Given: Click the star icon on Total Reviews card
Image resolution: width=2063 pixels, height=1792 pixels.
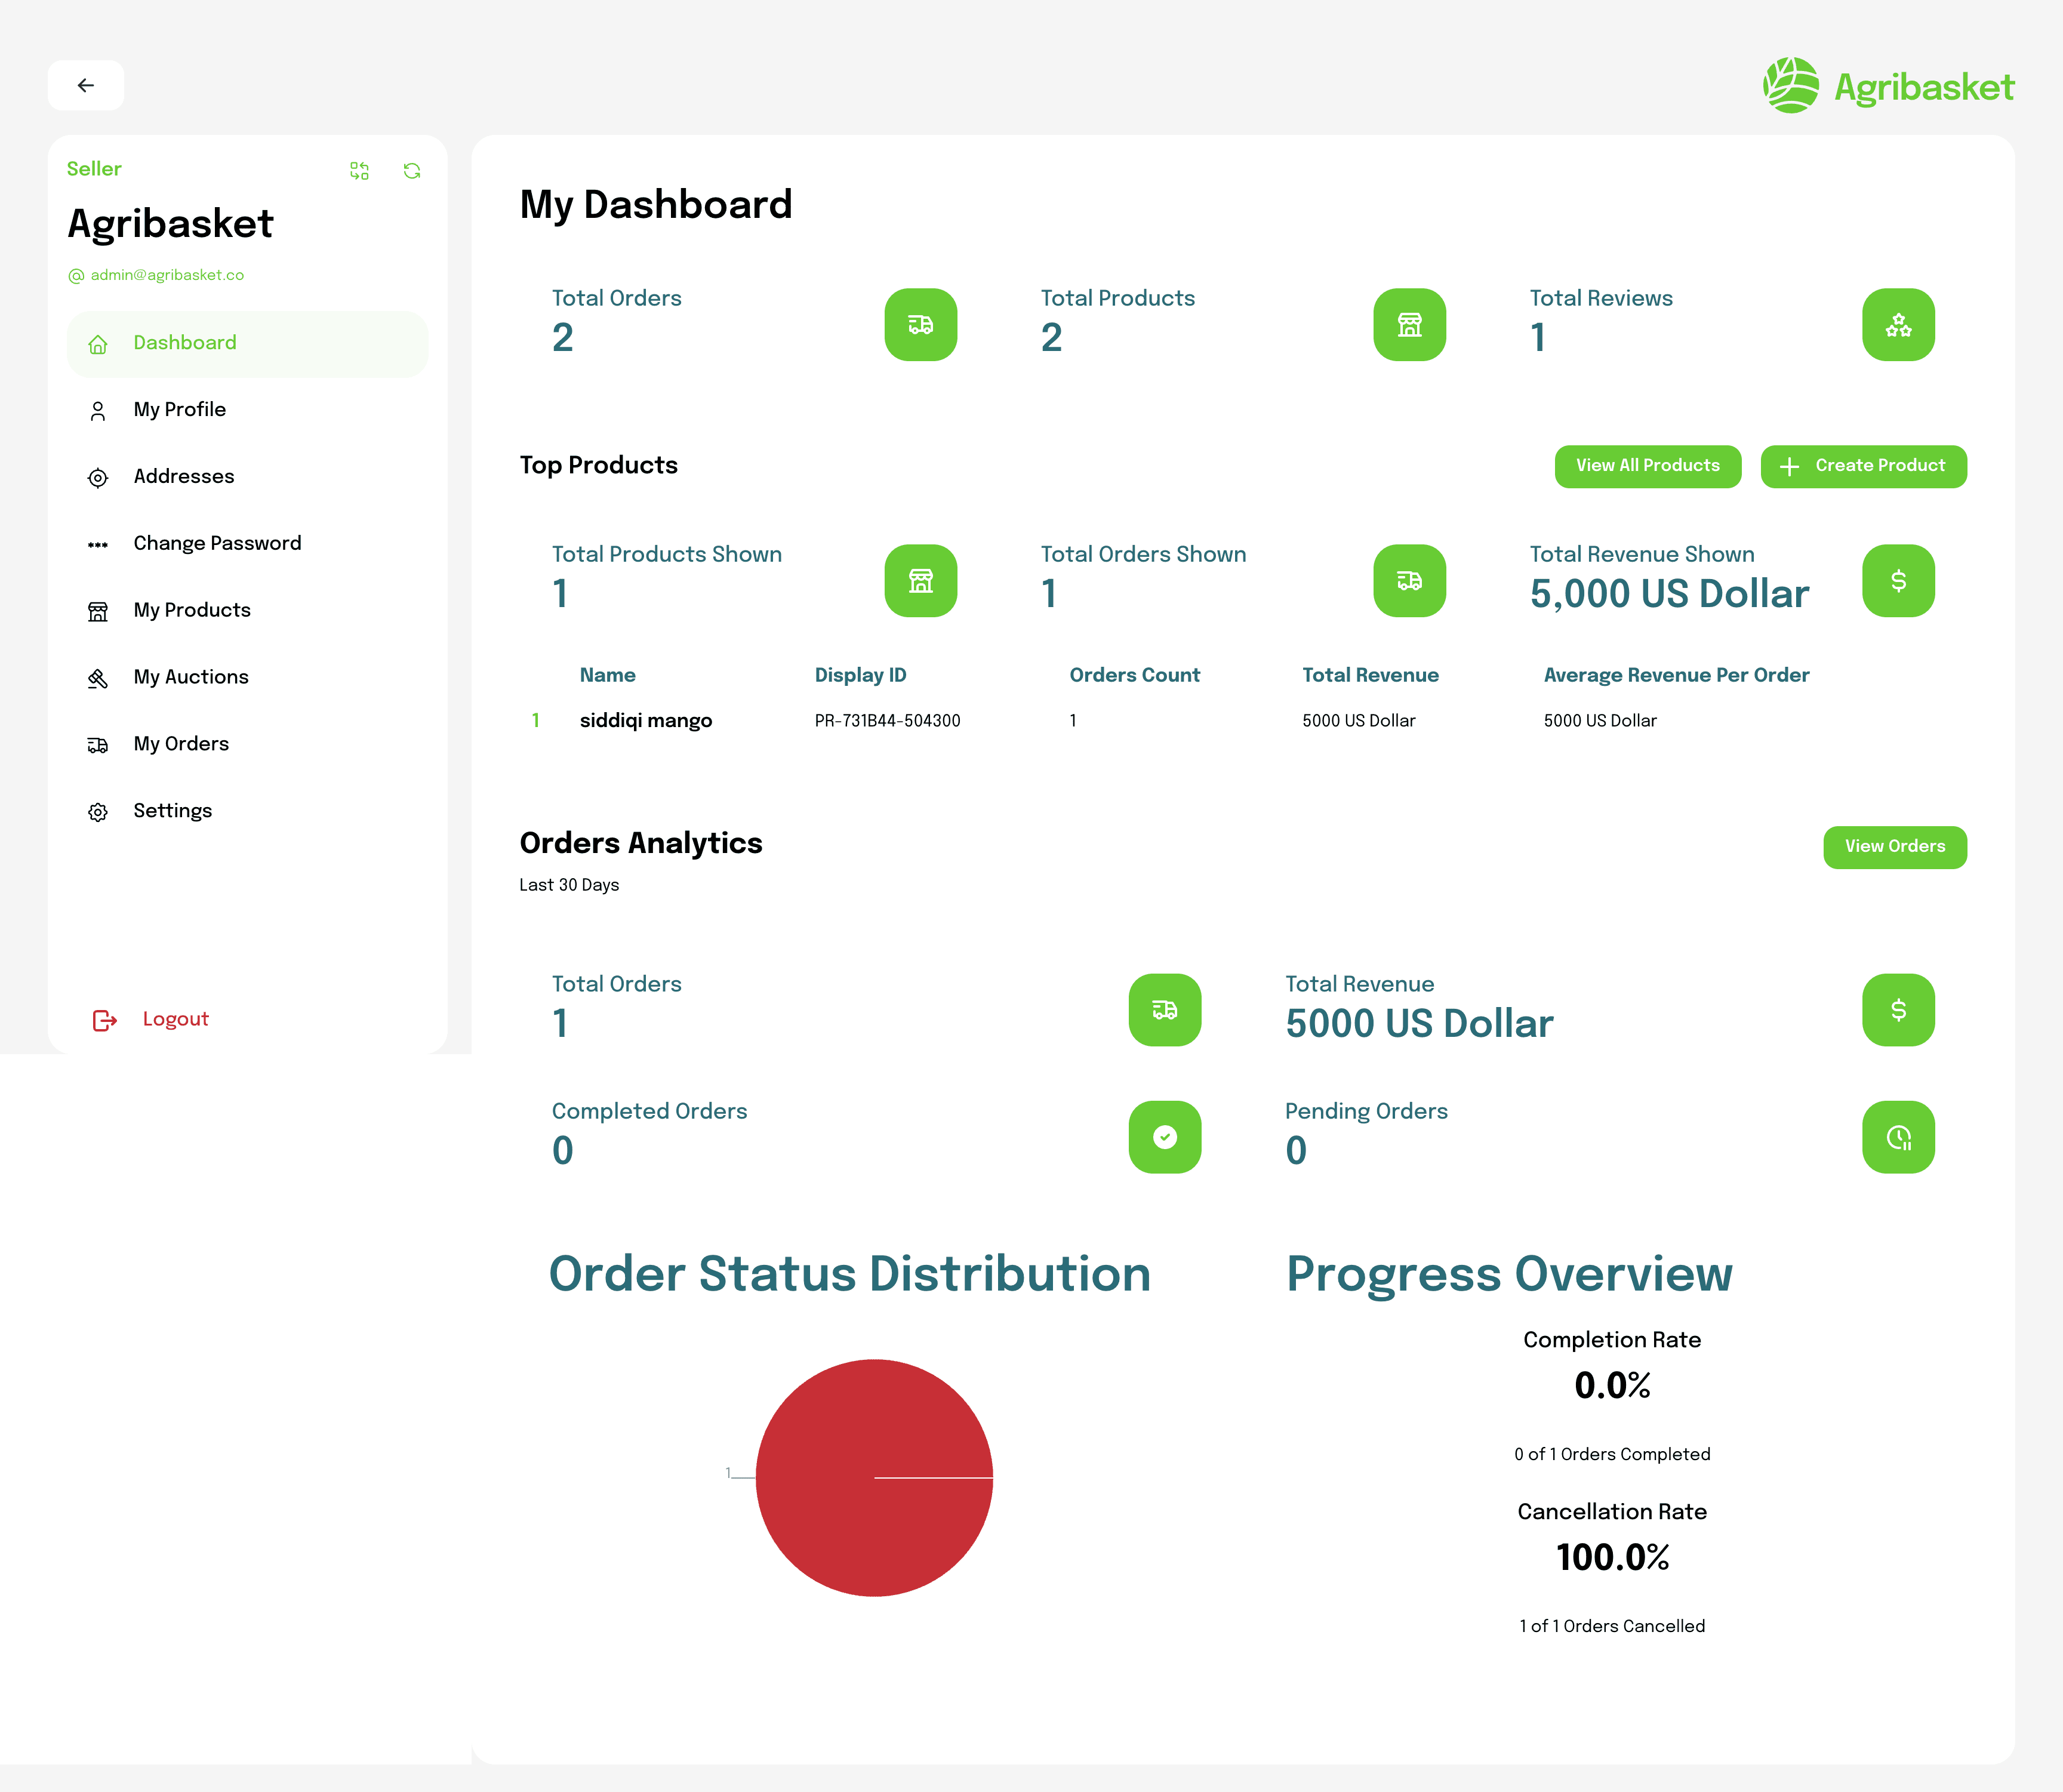Looking at the screenshot, I should click(1898, 324).
